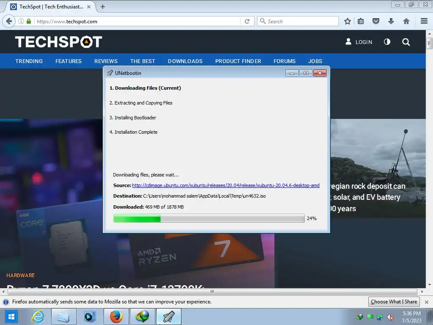
Task: Click 'Downloaded: 469 MB of 1878 MB' text
Action: pos(148,207)
